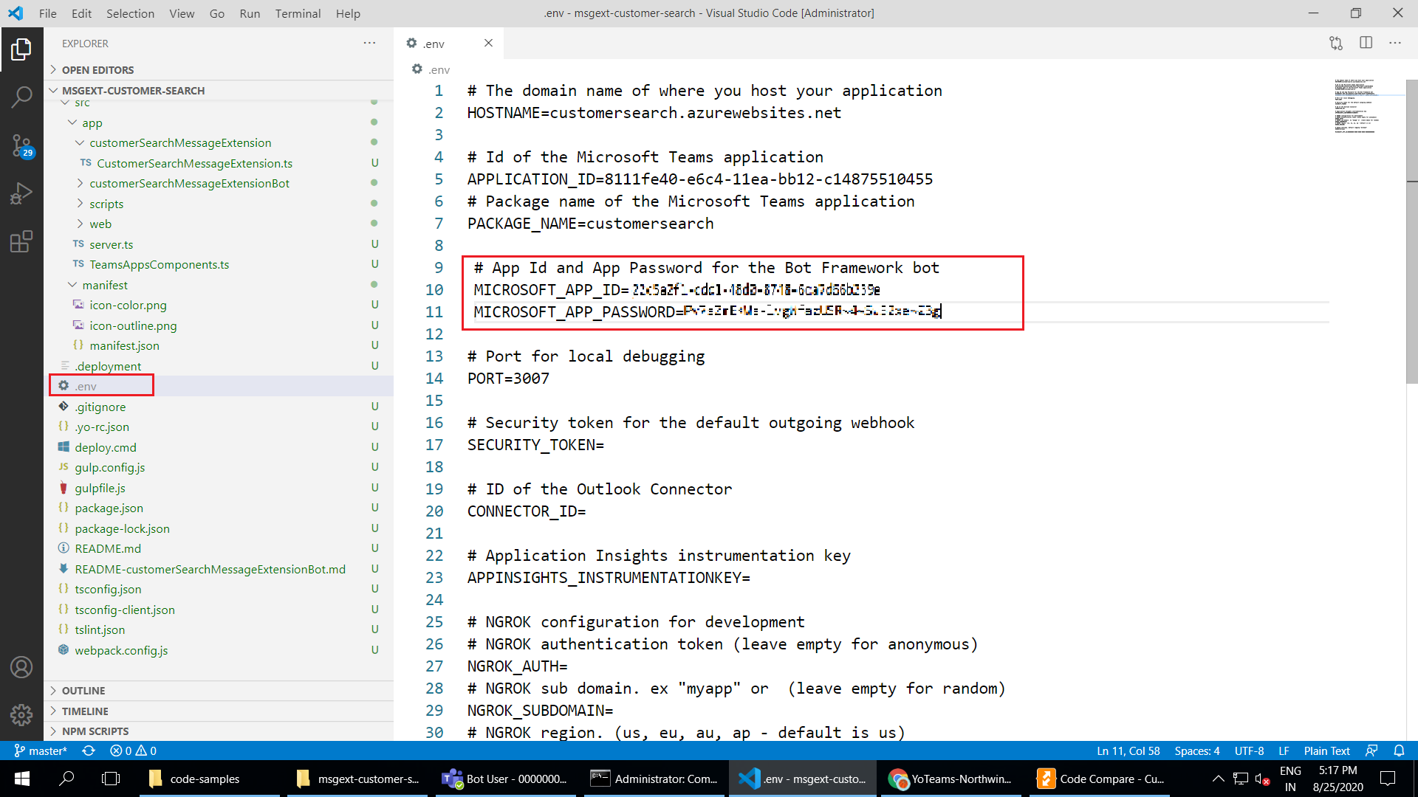Open notifications bell in status bar
Viewport: 1418px width, 797px height.
pos(1399,751)
